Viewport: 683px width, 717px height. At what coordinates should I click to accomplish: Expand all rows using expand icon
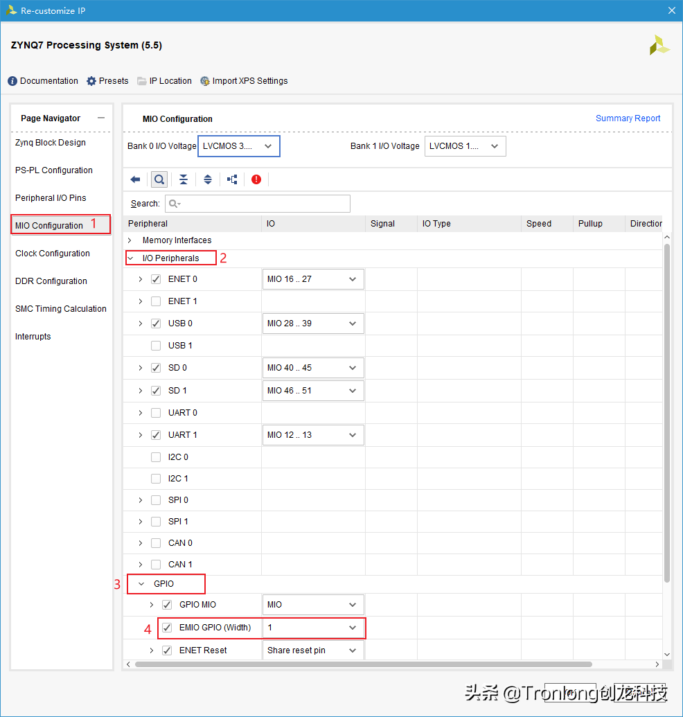tap(208, 179)
